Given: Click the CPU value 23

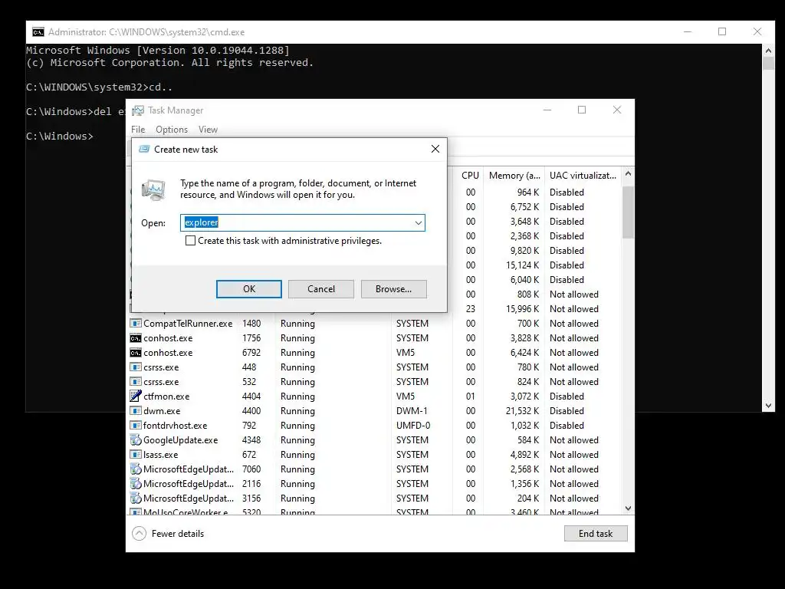Looking at the screenshot, I should (471, 309).
